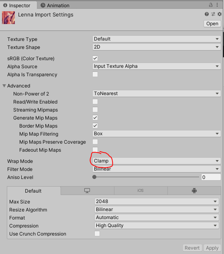Screen dimensions: 224x254
Task: Open the Texture Type dropdown
Action: (157, 39)
